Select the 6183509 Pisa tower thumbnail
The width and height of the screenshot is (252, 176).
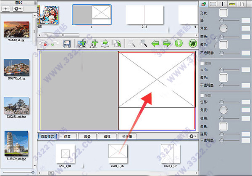pyautogui.click(x=16, y=144)
